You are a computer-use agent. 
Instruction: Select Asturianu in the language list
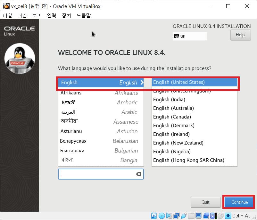(x=101, y=131)
